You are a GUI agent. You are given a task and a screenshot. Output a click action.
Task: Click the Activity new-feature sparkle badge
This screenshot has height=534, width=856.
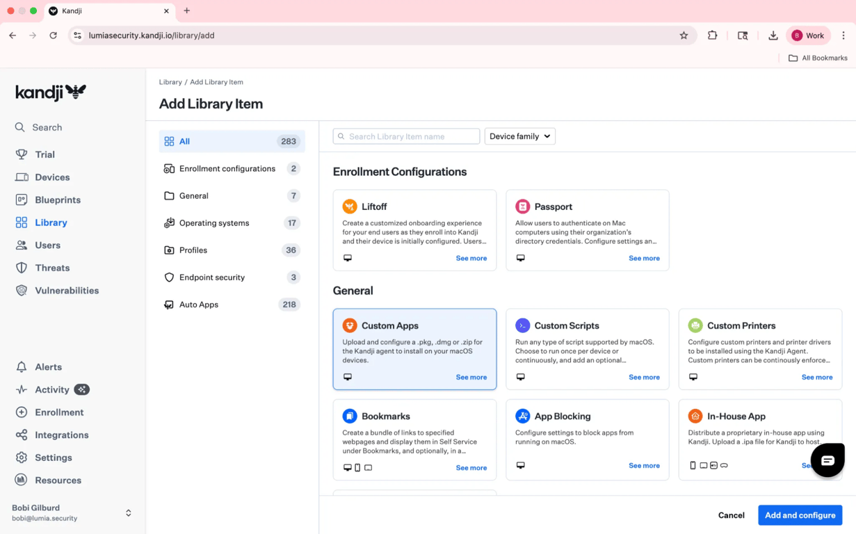pyautogui.click(x=82, y=389)
